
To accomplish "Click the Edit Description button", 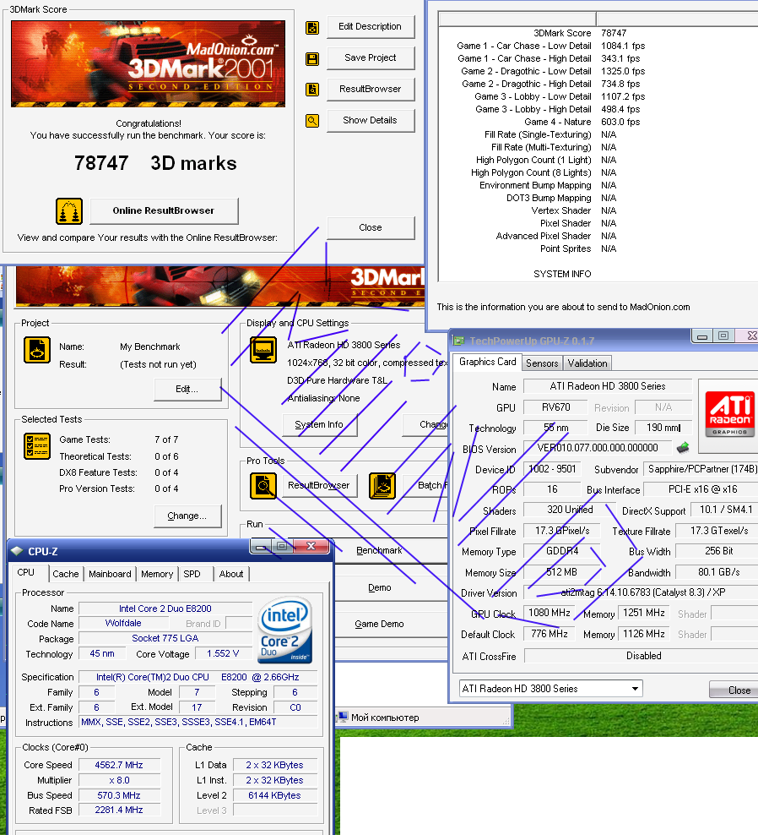I will [x=371, y=27].
